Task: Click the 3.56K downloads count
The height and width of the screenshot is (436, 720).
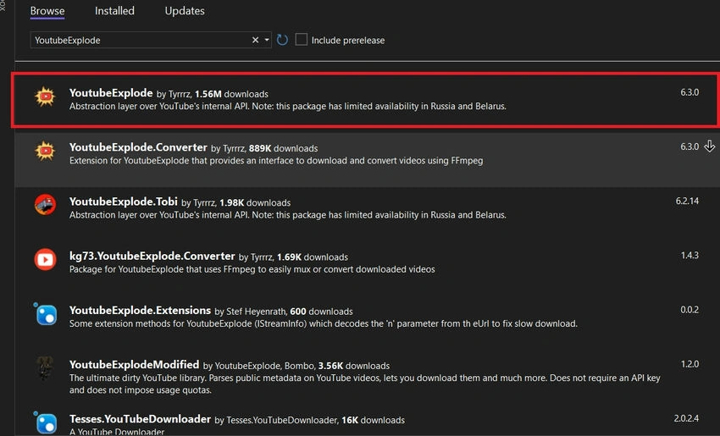Action: (354, 366)
